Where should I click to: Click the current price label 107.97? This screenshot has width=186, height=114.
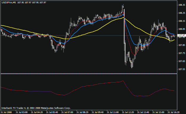pos(182,35)
